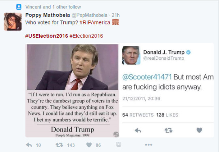Screen dimensions: 219x152
Task: Click the analytics icon beside like count
Action: pyautogui.click(x=118, y=145)
